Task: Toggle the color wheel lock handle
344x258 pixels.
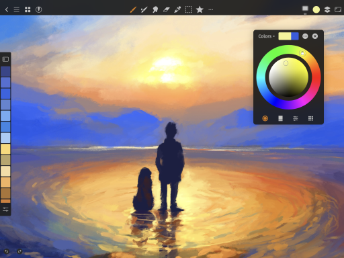Action: (x=302, y=53)
